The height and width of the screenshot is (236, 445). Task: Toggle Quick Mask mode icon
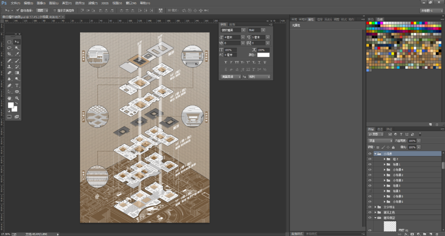(x=9, y=117)
